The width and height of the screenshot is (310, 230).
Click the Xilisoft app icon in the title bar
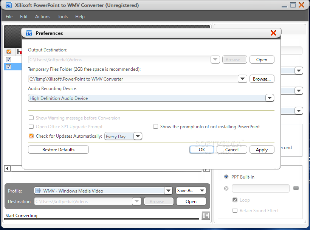click(8, 5)
